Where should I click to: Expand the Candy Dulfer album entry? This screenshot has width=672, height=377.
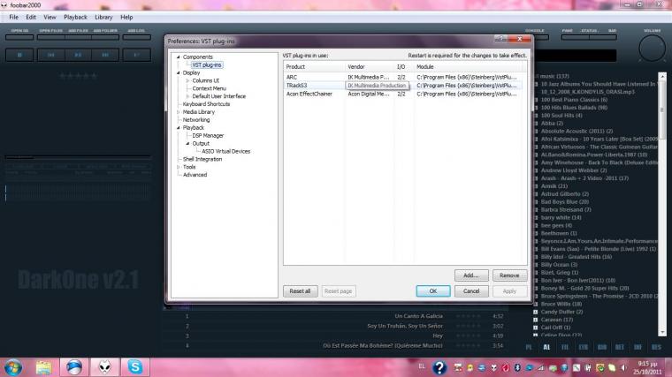coord(535,312)
